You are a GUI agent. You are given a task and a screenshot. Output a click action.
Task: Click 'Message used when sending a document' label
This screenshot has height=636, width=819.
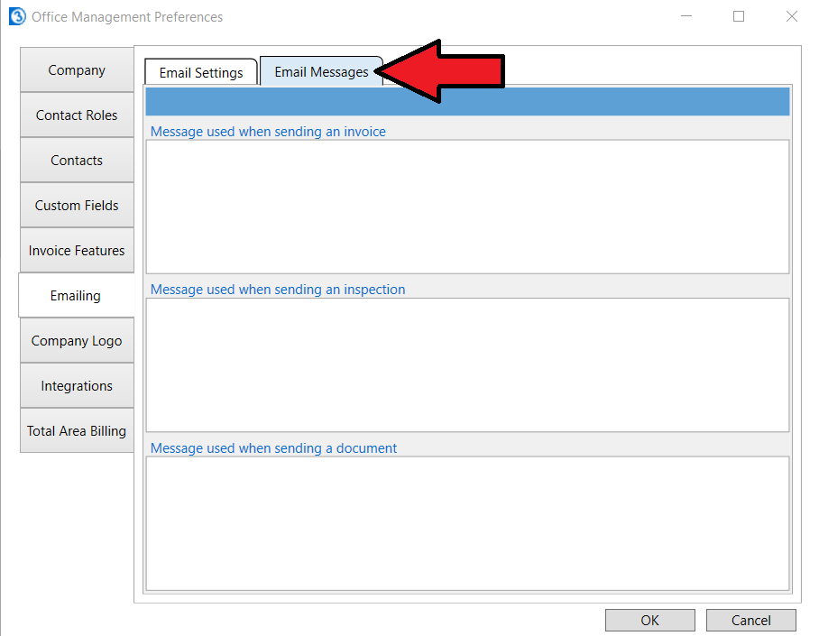273,447
